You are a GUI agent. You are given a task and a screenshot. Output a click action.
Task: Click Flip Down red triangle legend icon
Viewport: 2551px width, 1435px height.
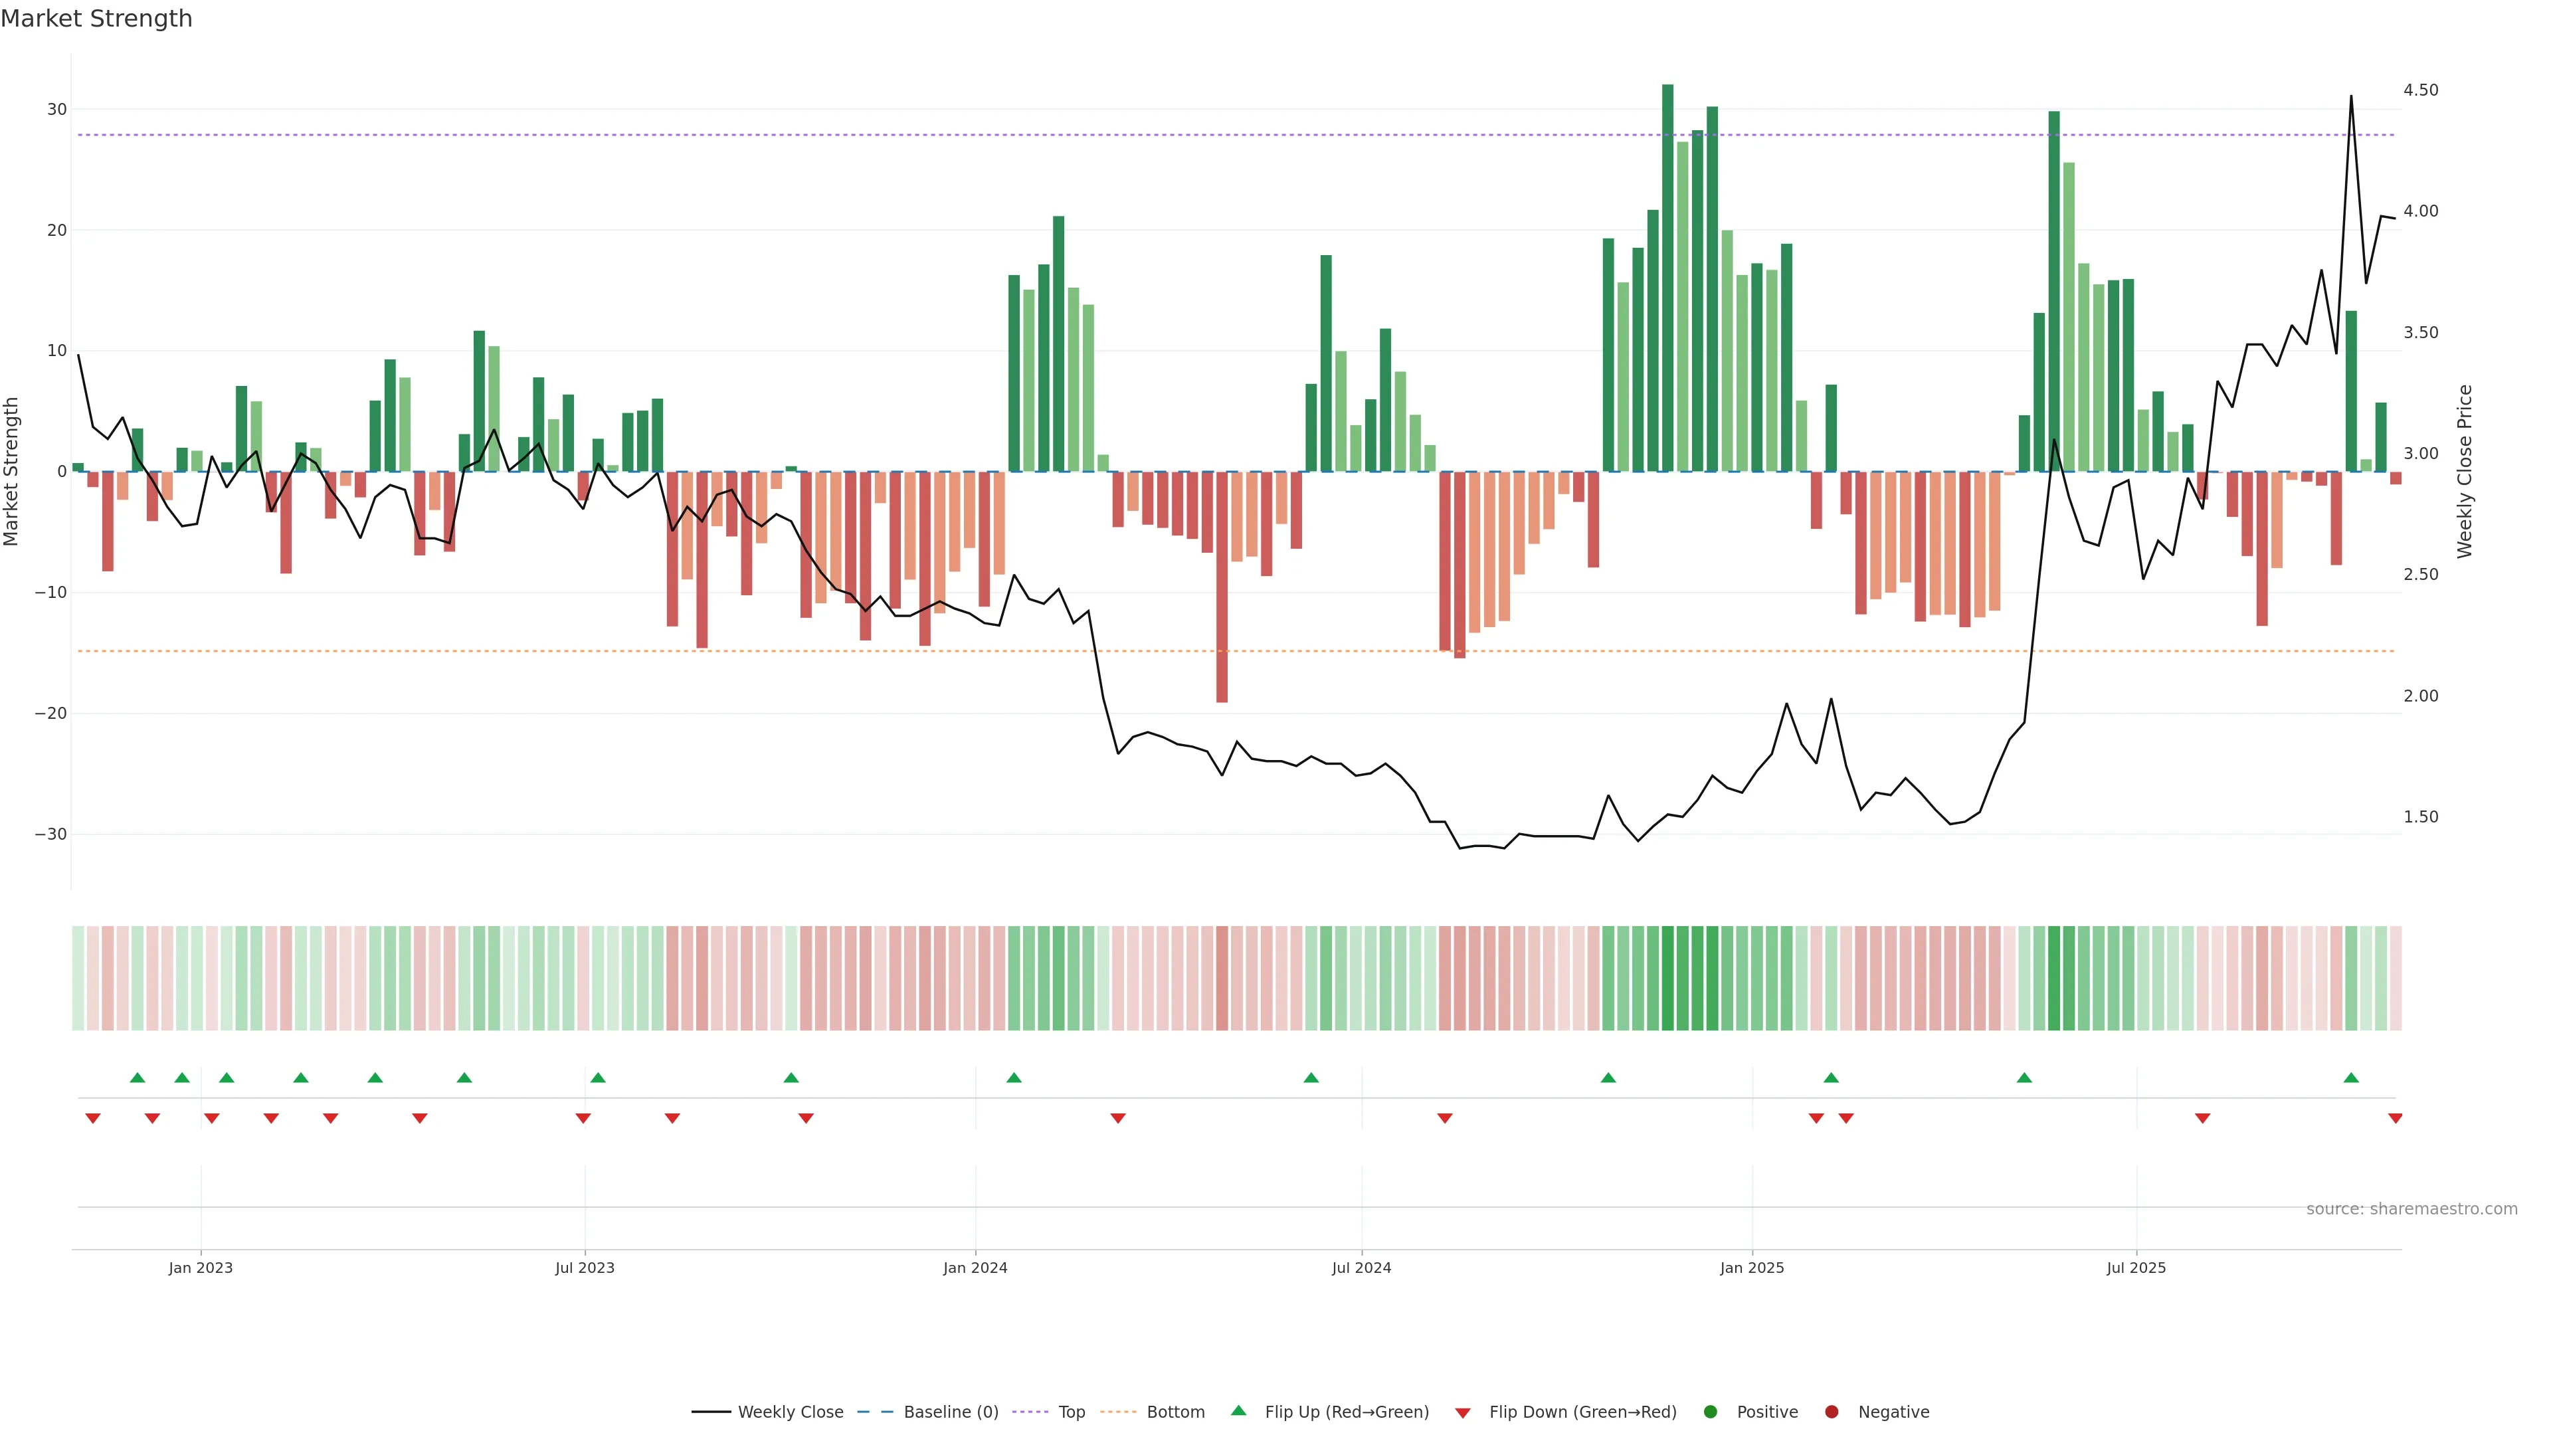1463,1412
